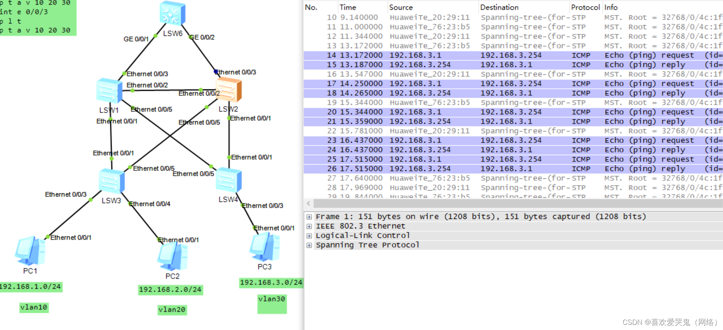Select the LSW6 core switch icon
The width and height of the screenshot is (723, 330).
(x=172, y=13)
